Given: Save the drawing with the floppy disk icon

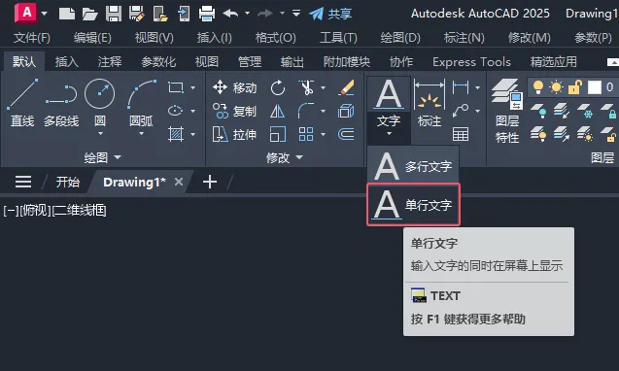Looking at the screenshot, I should [114, 14].
